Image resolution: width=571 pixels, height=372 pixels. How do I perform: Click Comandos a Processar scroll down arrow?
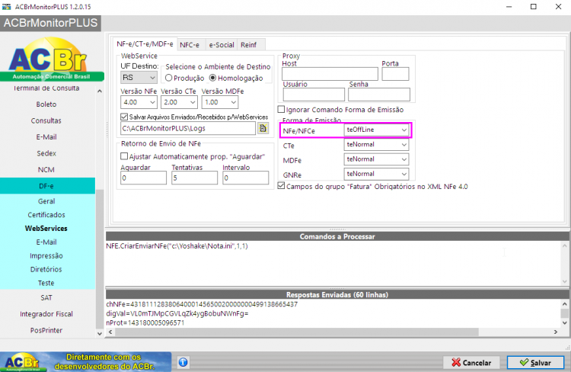[565, 281]
